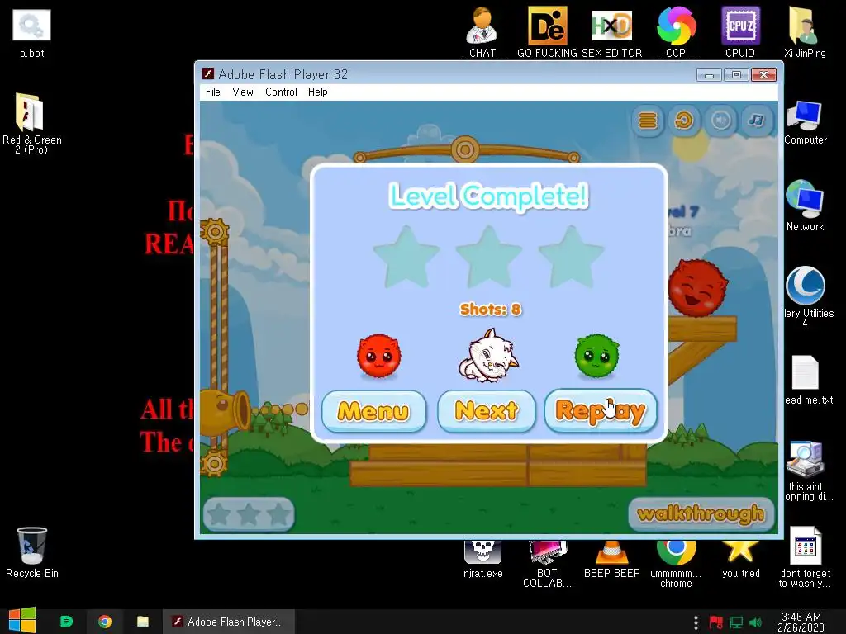846x634 pixels.
Task: Click the Replay button
Action: tap(601, 411)
